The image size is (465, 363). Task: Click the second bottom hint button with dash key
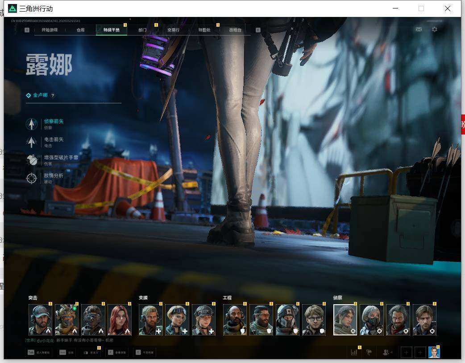tap(66, 352)
